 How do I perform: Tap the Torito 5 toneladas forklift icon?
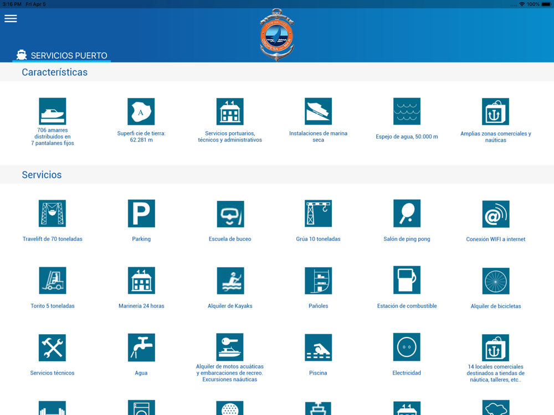coord(53,281)
